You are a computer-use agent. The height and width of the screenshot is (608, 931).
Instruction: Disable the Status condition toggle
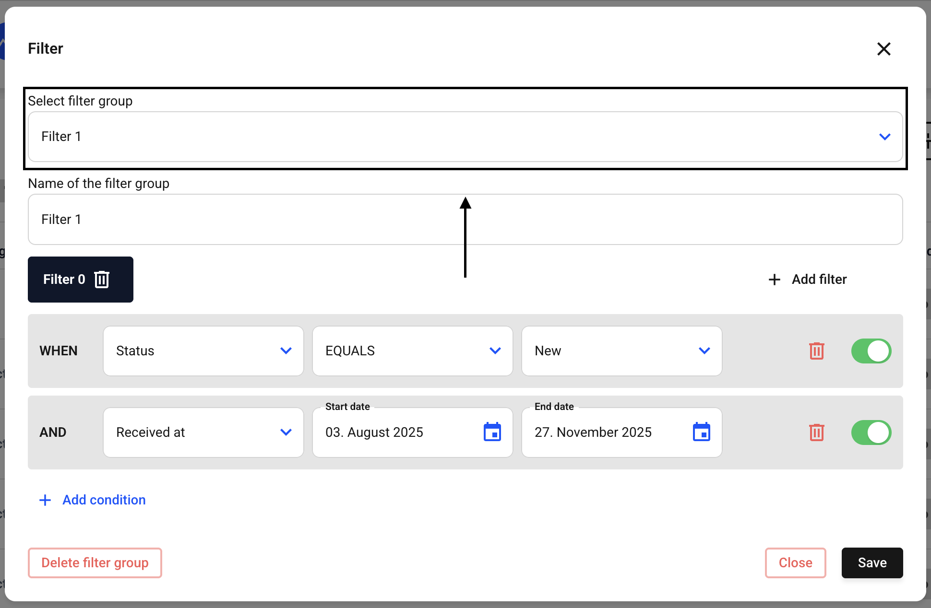point(871,351)
